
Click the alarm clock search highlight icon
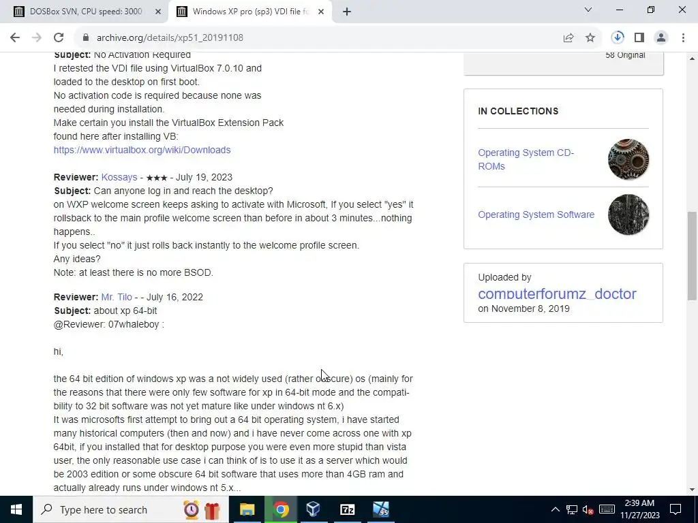coord(192,509)
